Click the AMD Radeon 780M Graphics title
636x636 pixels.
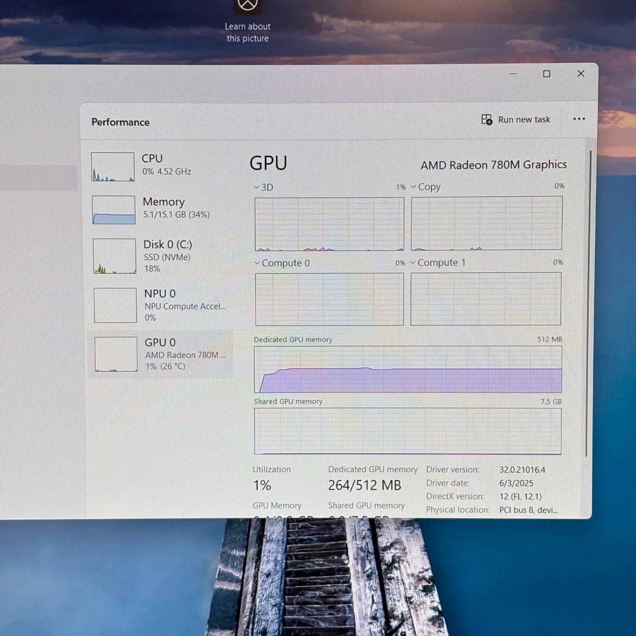click(x=494, y=165)
